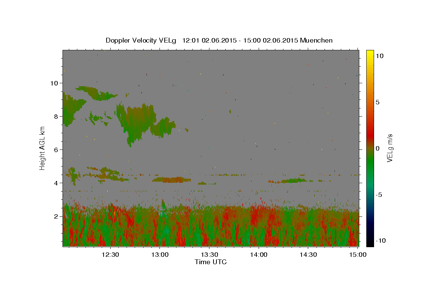444x296 pixels.
Task: Click the thin cloud layer near 9.6 km
Action: click(x=97, y=92)
